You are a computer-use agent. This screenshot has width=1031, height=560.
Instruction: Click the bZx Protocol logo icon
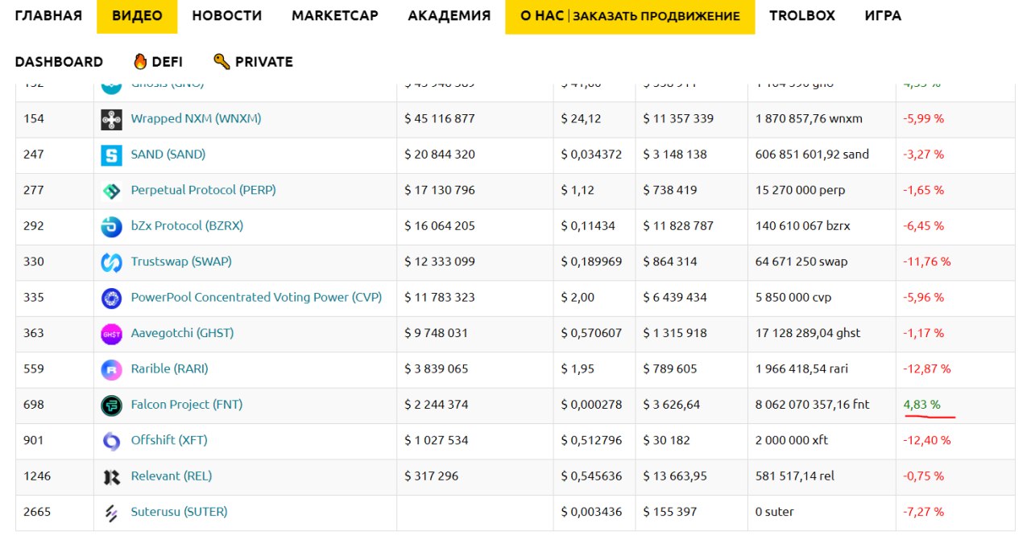coord(111,227)
